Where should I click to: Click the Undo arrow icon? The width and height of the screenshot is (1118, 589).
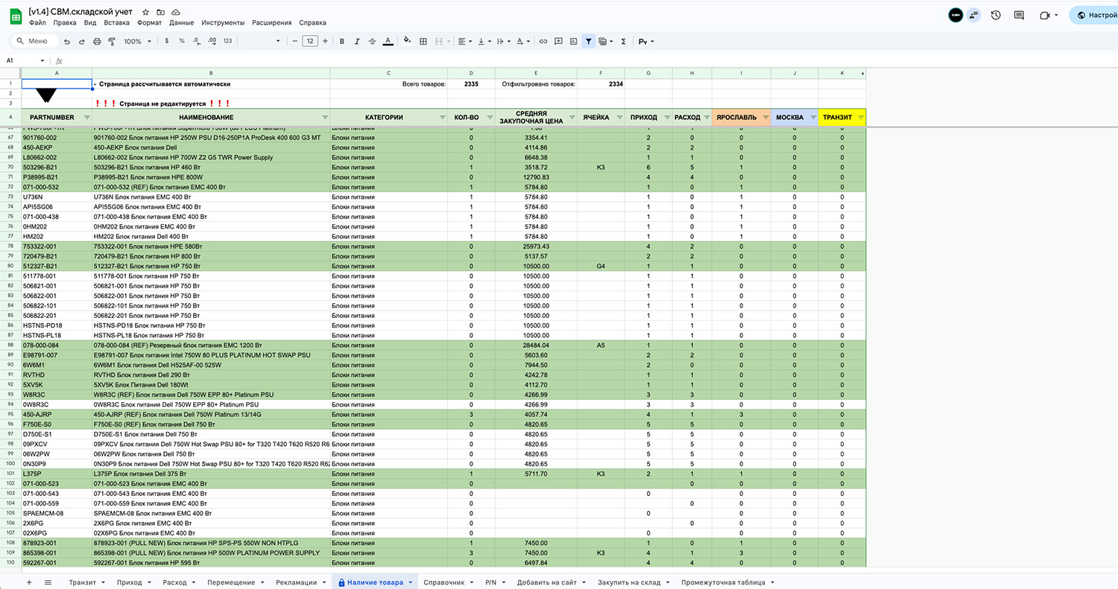67,42
